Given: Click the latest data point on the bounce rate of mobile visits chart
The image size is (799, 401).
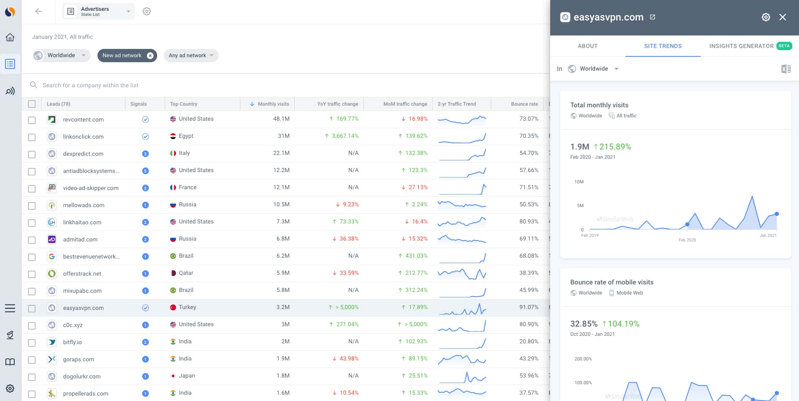Looking at the screenshot, I should click(777, 393).
